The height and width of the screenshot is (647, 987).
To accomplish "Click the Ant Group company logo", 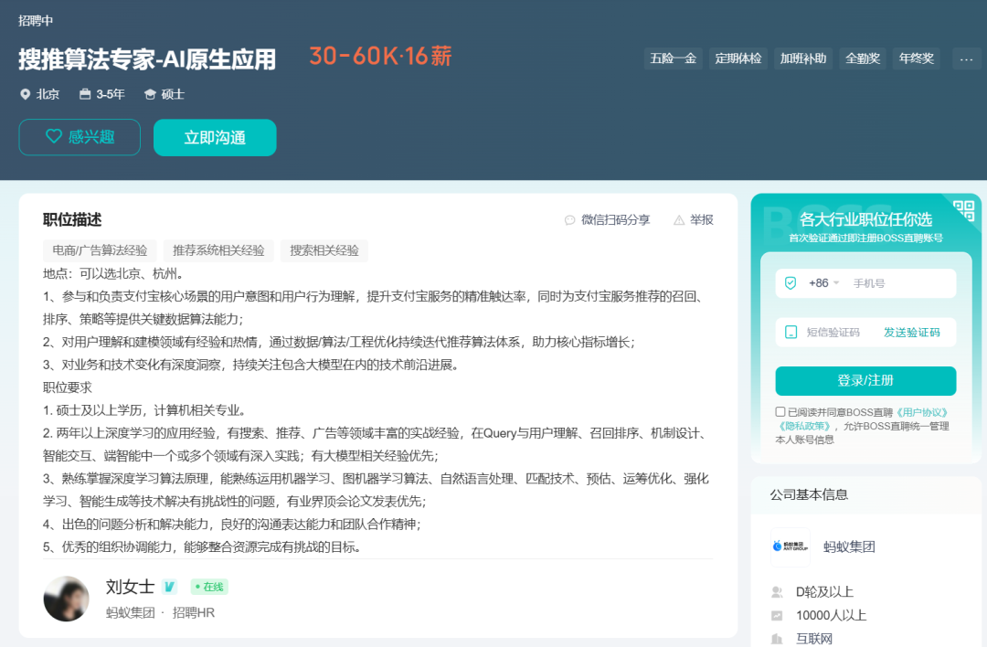I will click(790, 546).
